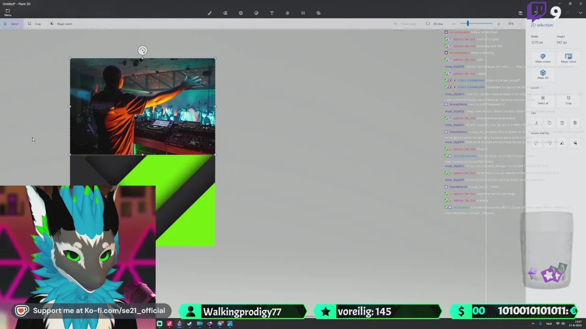Open the Steam icon in taskbar
Viewport: 586px width, 329px height.
point(190,324)
